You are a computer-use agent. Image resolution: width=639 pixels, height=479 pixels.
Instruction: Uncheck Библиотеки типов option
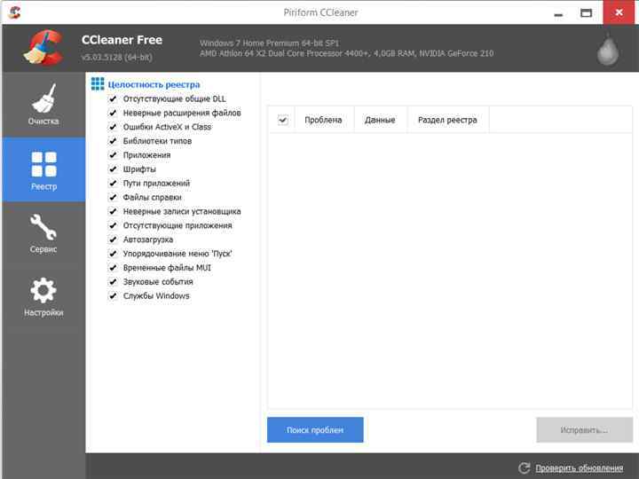(113, 141)
